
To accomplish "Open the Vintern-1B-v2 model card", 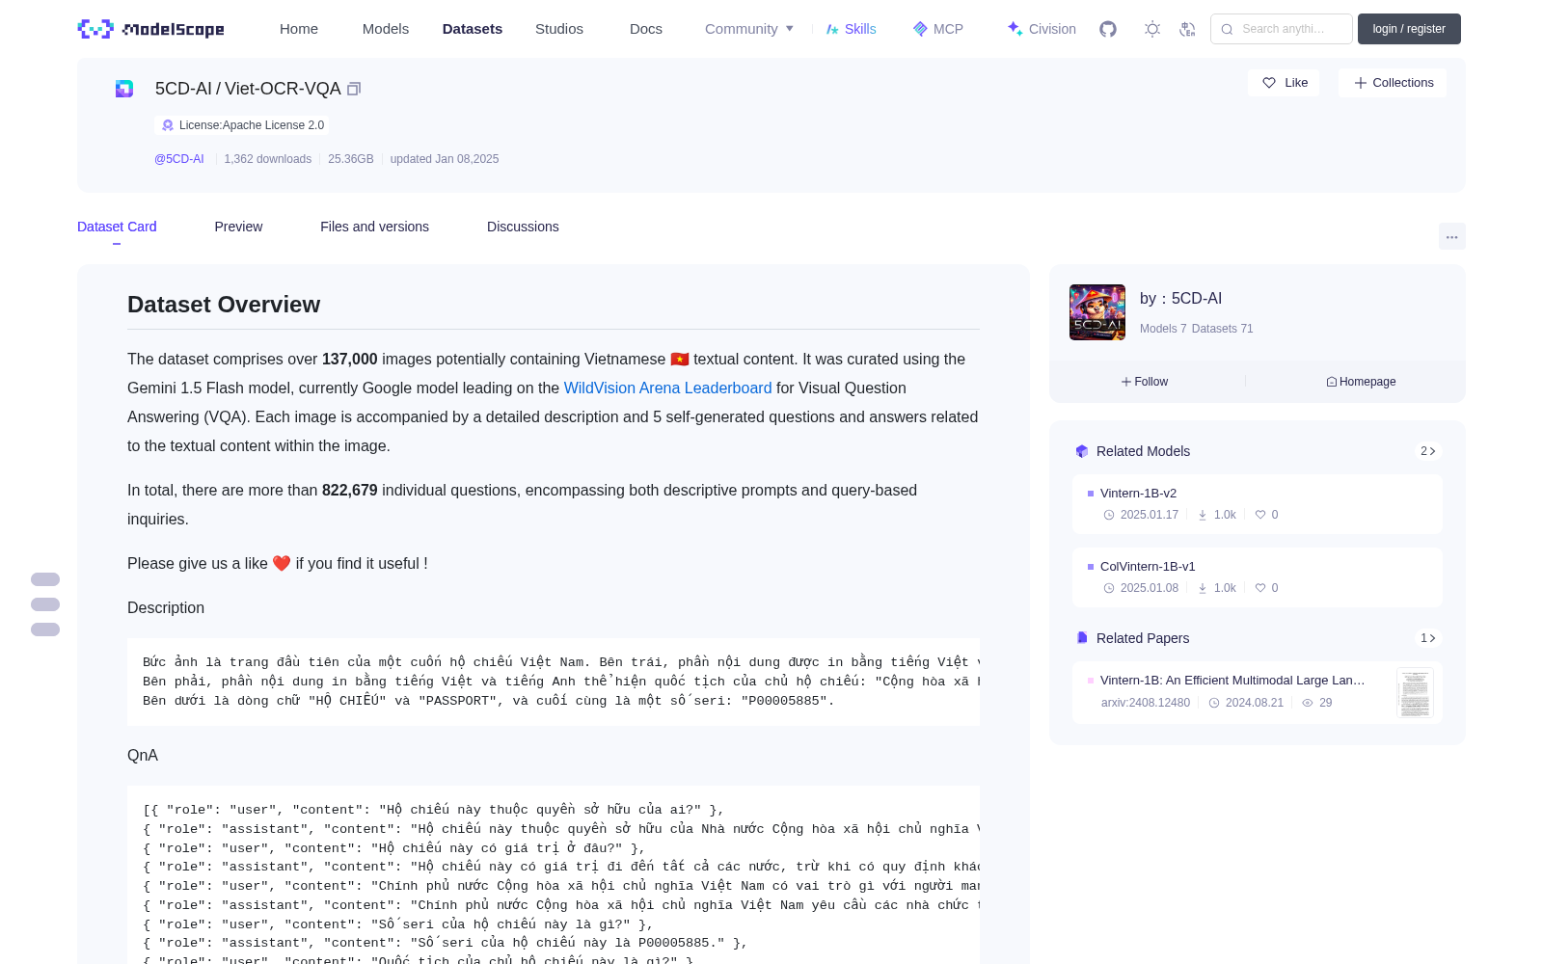I will (x=1258, y=504).
